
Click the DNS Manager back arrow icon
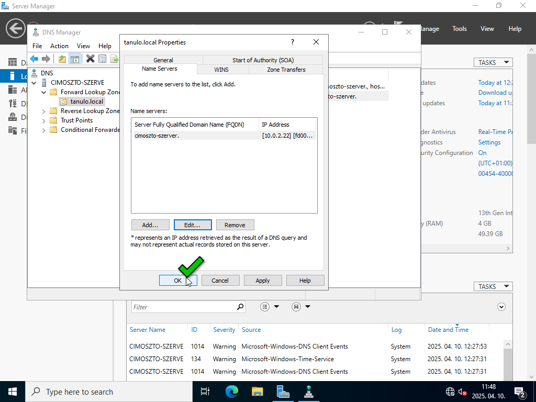tap(34, 59)
